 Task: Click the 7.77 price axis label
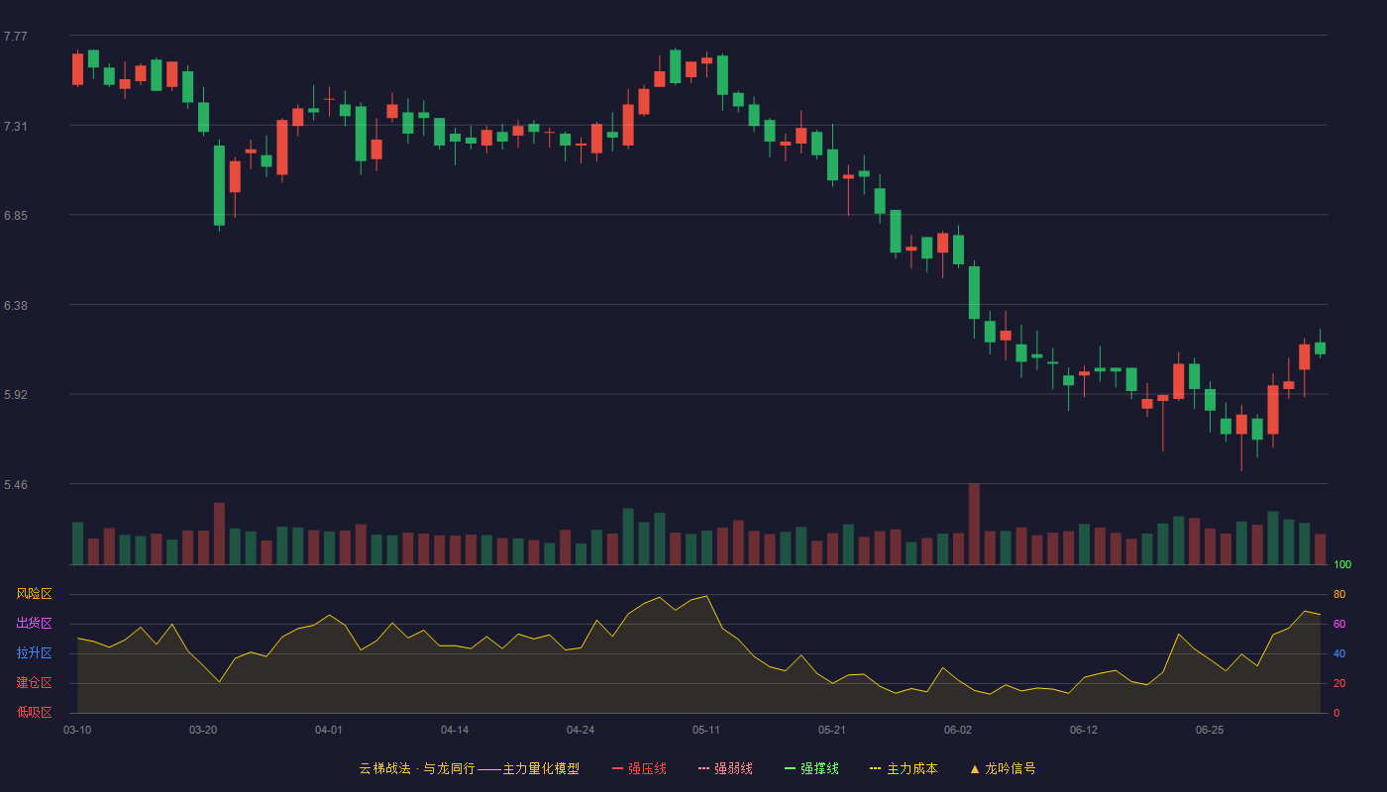point(16,37)
